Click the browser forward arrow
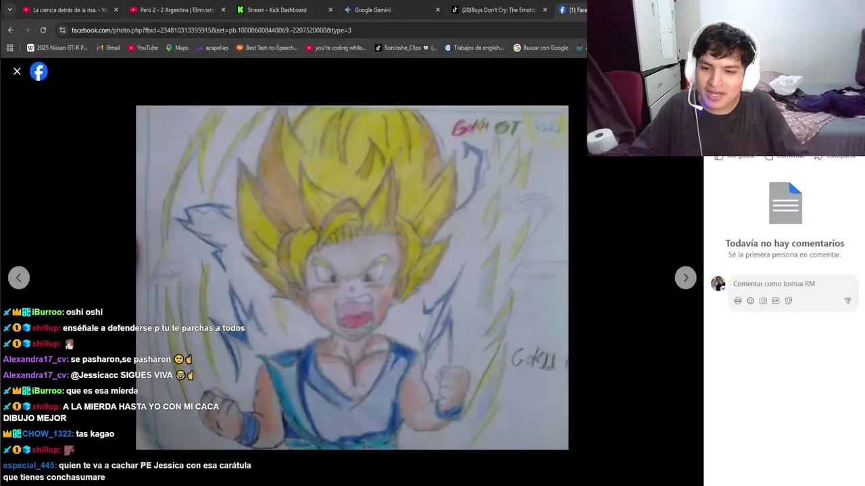The image size is (865, 486). (x=27, y=30)
